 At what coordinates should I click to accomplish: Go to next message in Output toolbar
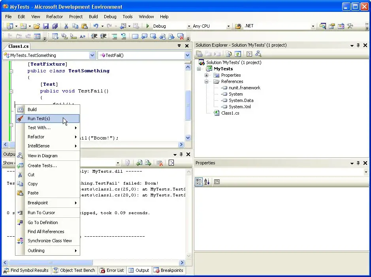[x=148, y=163]
